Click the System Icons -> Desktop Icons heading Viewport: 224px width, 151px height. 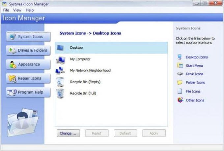click(90, 33)
